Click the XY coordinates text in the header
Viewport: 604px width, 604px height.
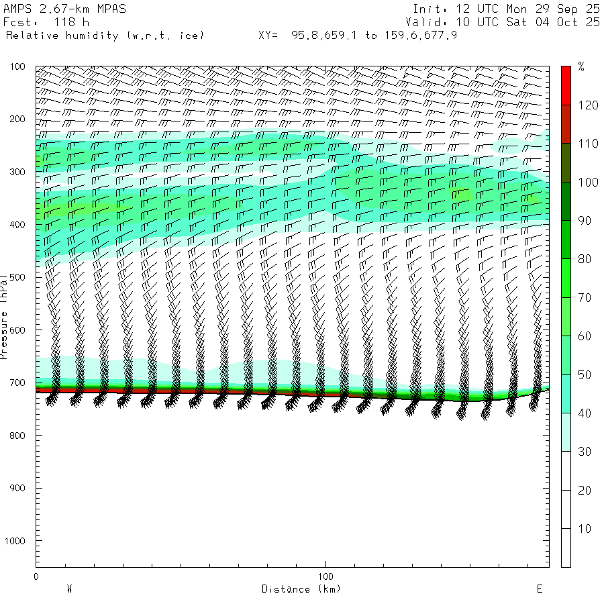[x=358, y=35]
